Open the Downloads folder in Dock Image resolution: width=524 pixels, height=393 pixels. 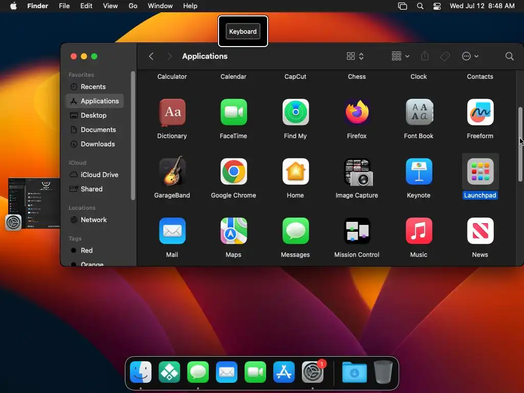pos(354,372)
